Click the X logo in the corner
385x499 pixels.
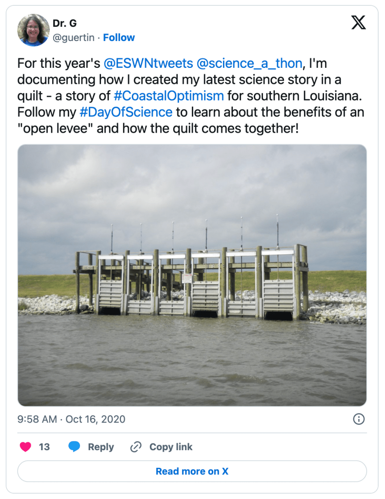pyautogui.click(x=358, y=23)
